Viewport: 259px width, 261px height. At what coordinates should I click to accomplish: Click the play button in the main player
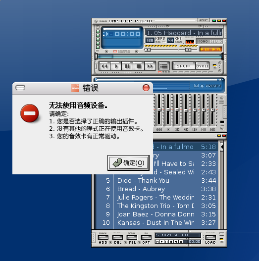point(116,66)
